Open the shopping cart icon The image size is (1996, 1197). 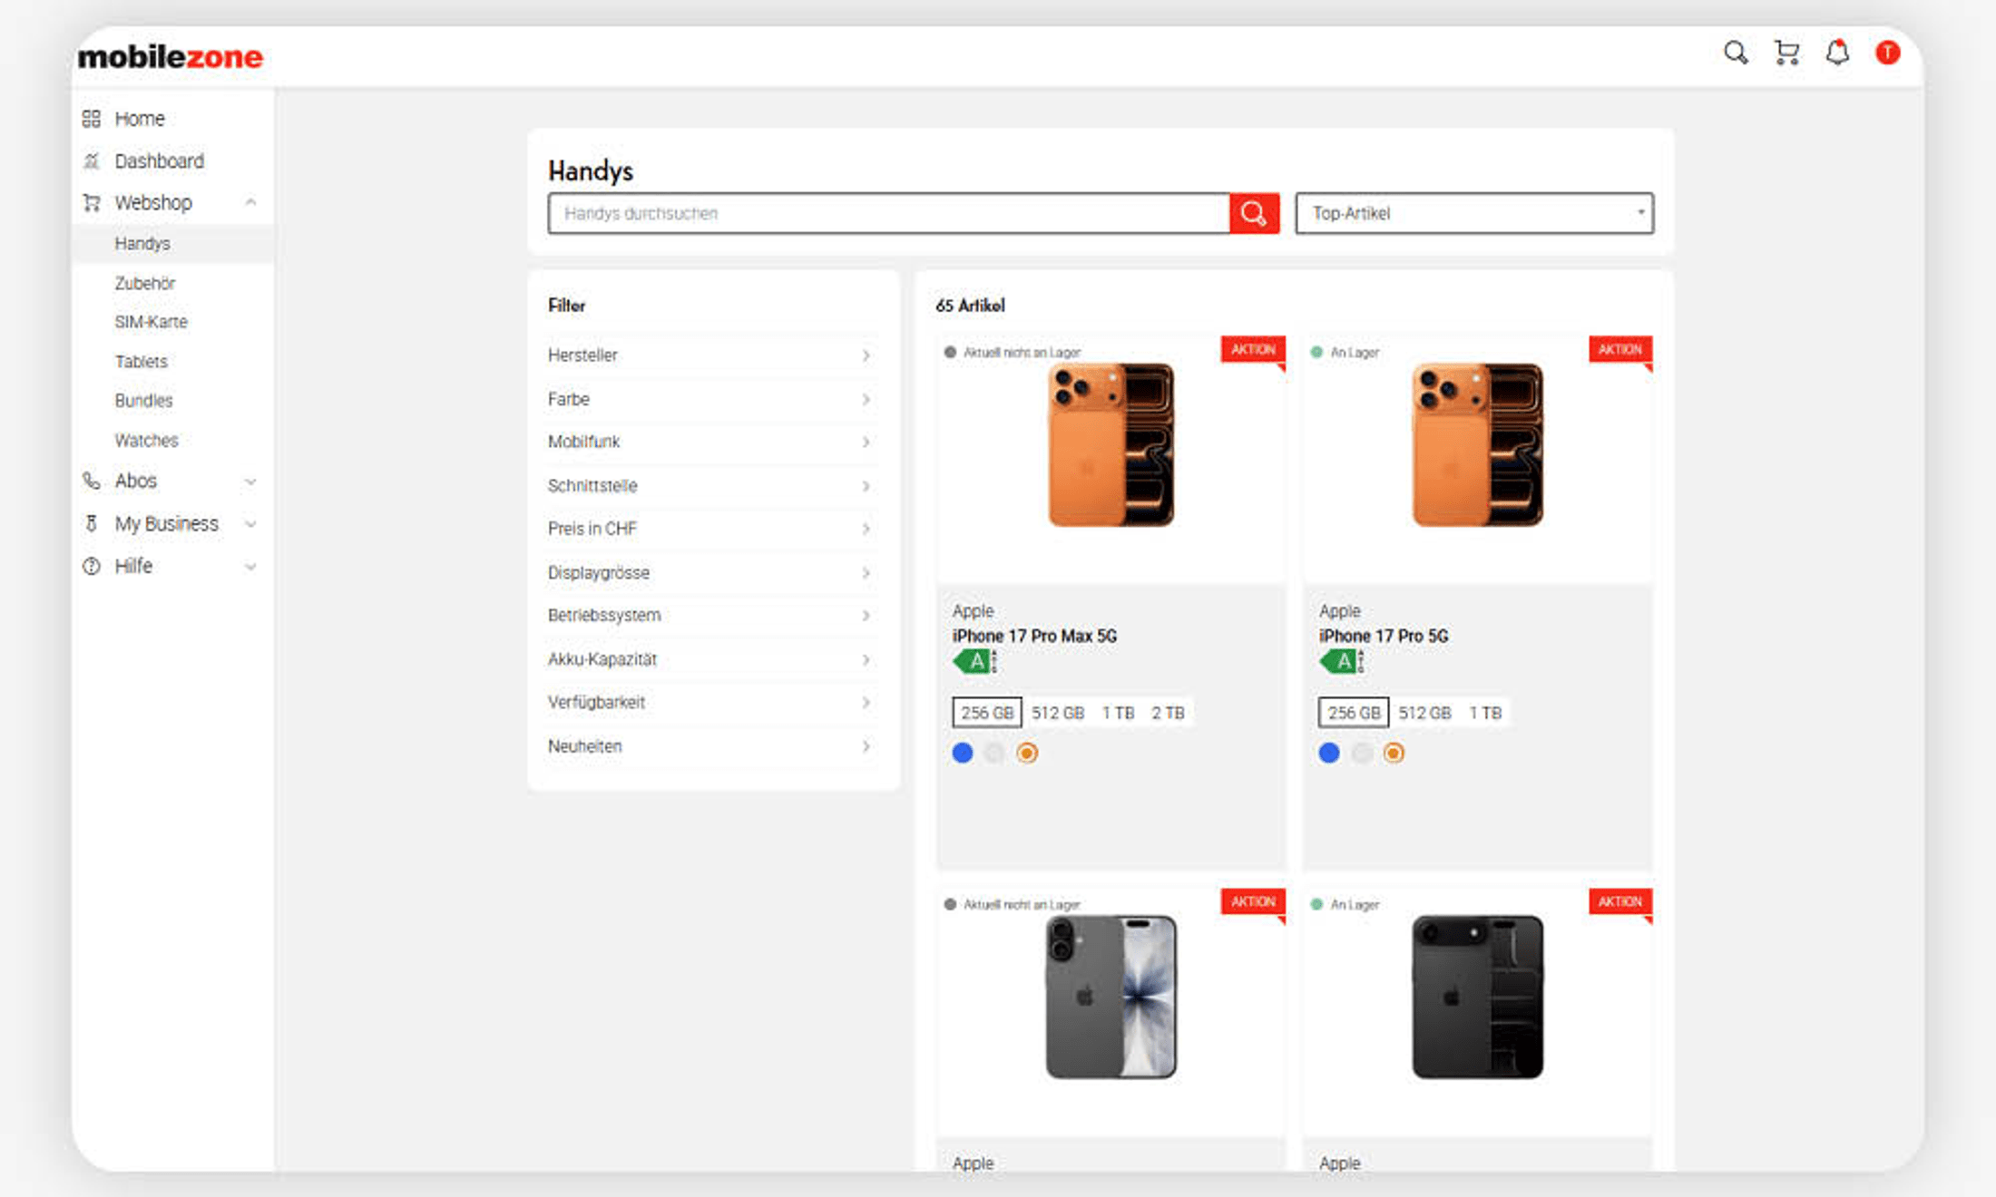click(x=1786, y=54)
